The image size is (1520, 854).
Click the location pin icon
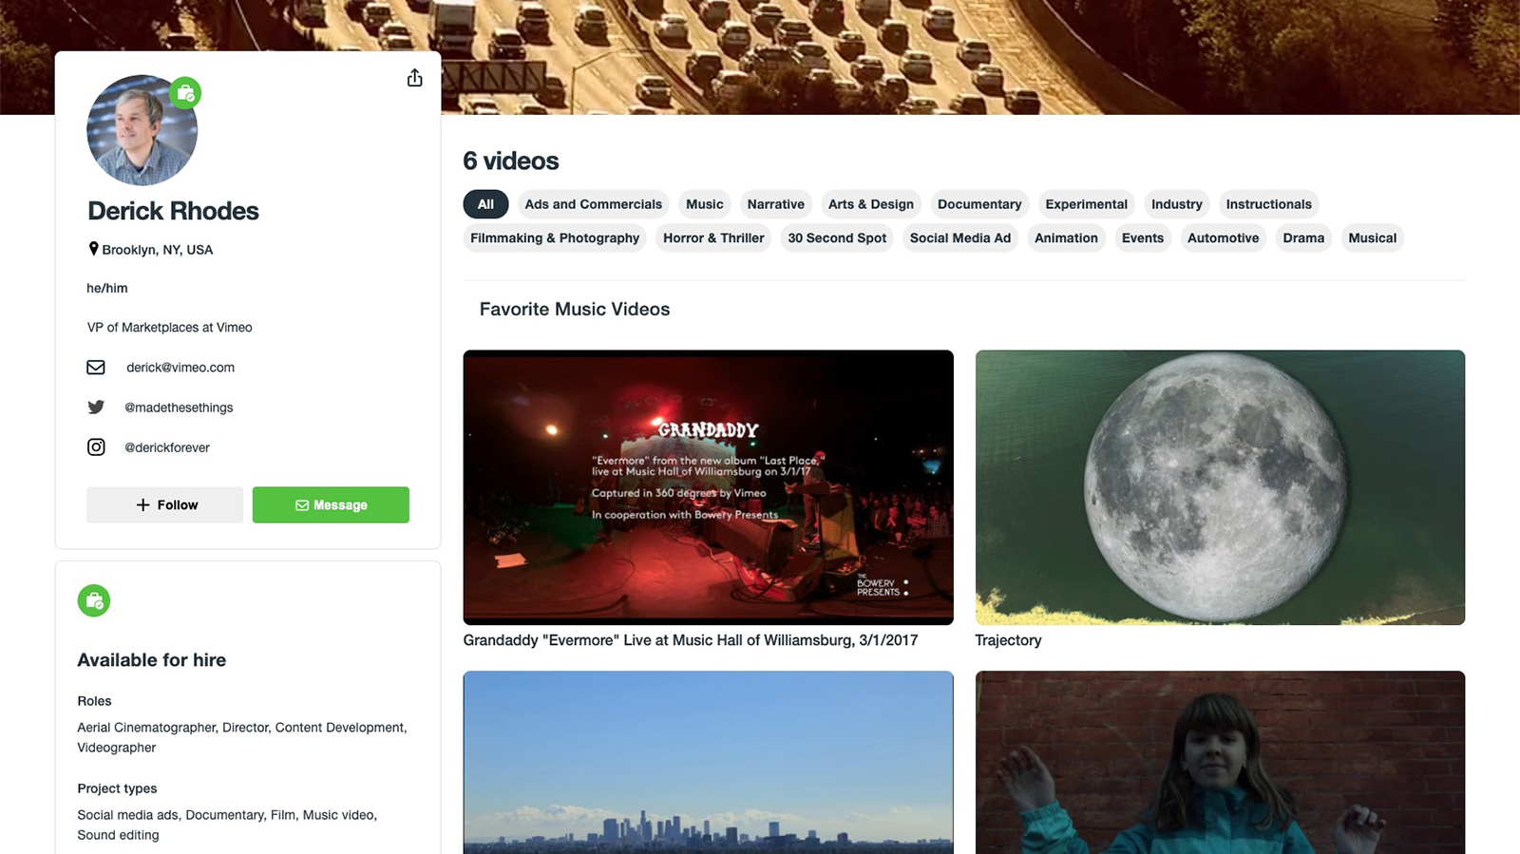[93, 249]
